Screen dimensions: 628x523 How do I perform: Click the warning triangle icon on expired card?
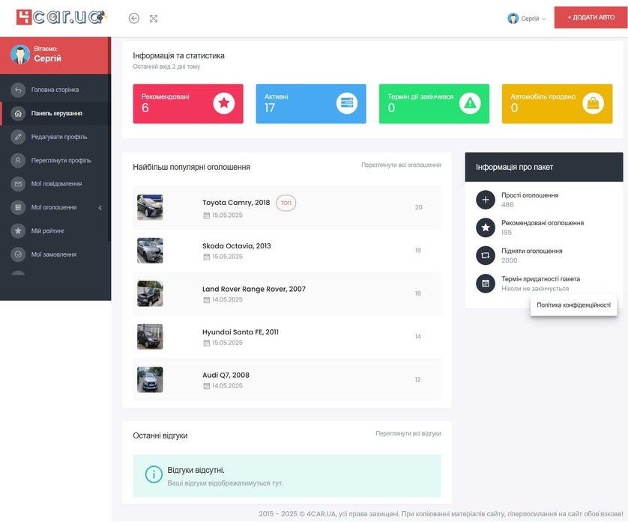pos(470,103)
